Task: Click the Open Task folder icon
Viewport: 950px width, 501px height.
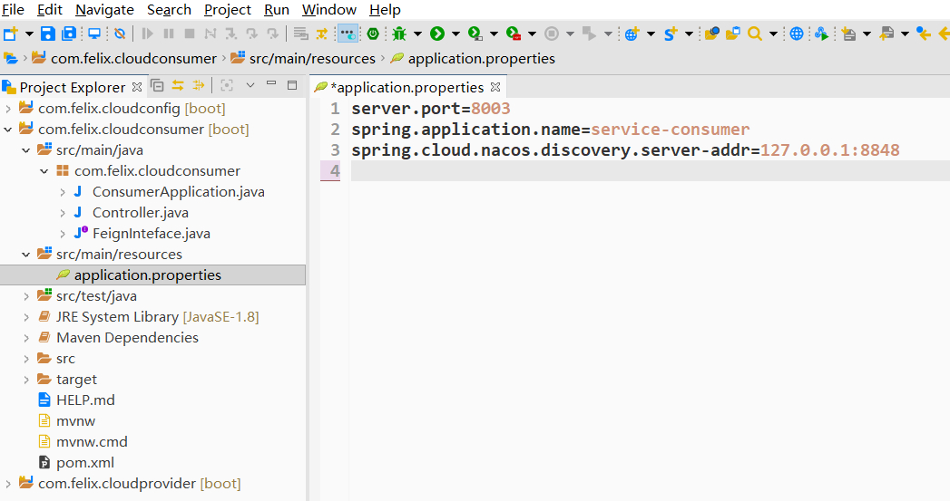Action: (x=733, y=34)
